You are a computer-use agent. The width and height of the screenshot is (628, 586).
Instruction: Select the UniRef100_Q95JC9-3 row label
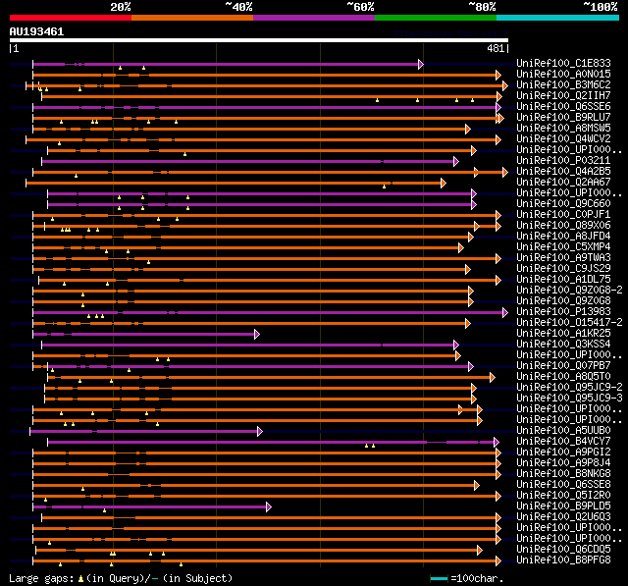tap(569, 399)
